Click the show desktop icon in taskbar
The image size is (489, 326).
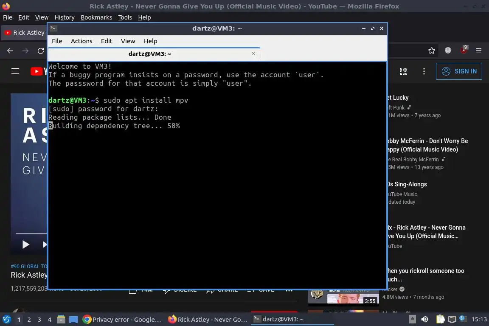73,320
